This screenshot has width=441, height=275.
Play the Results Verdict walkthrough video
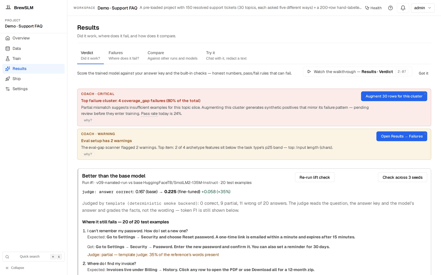coord(357,72)
